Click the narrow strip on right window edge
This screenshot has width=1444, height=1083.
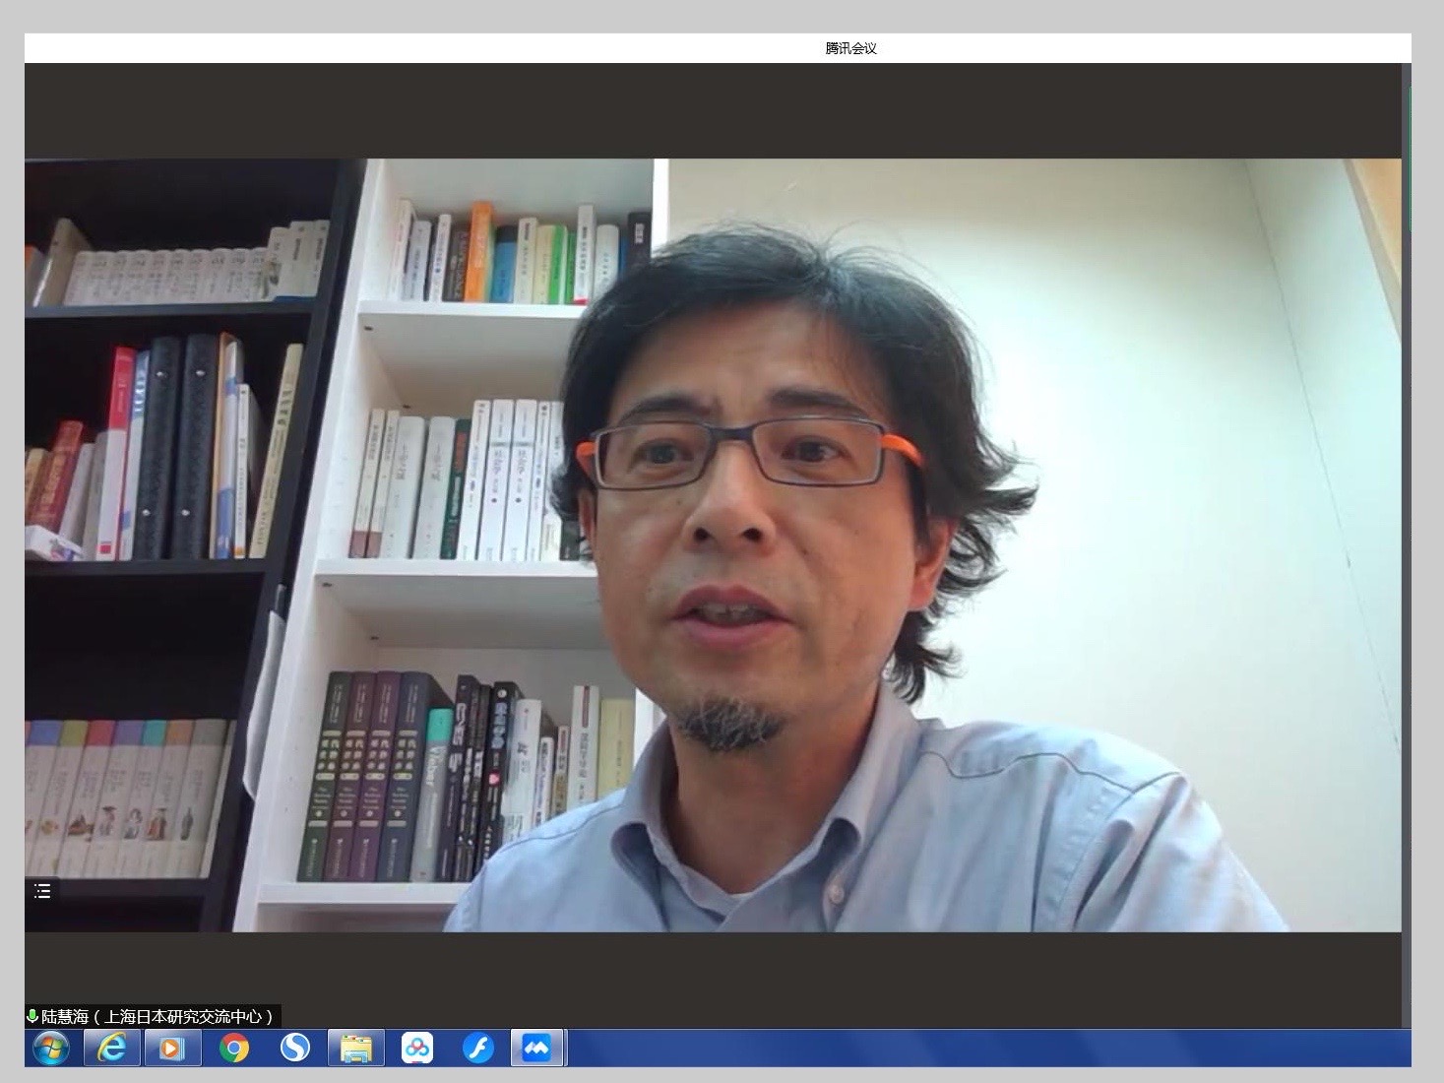(x=1409, y=492)
